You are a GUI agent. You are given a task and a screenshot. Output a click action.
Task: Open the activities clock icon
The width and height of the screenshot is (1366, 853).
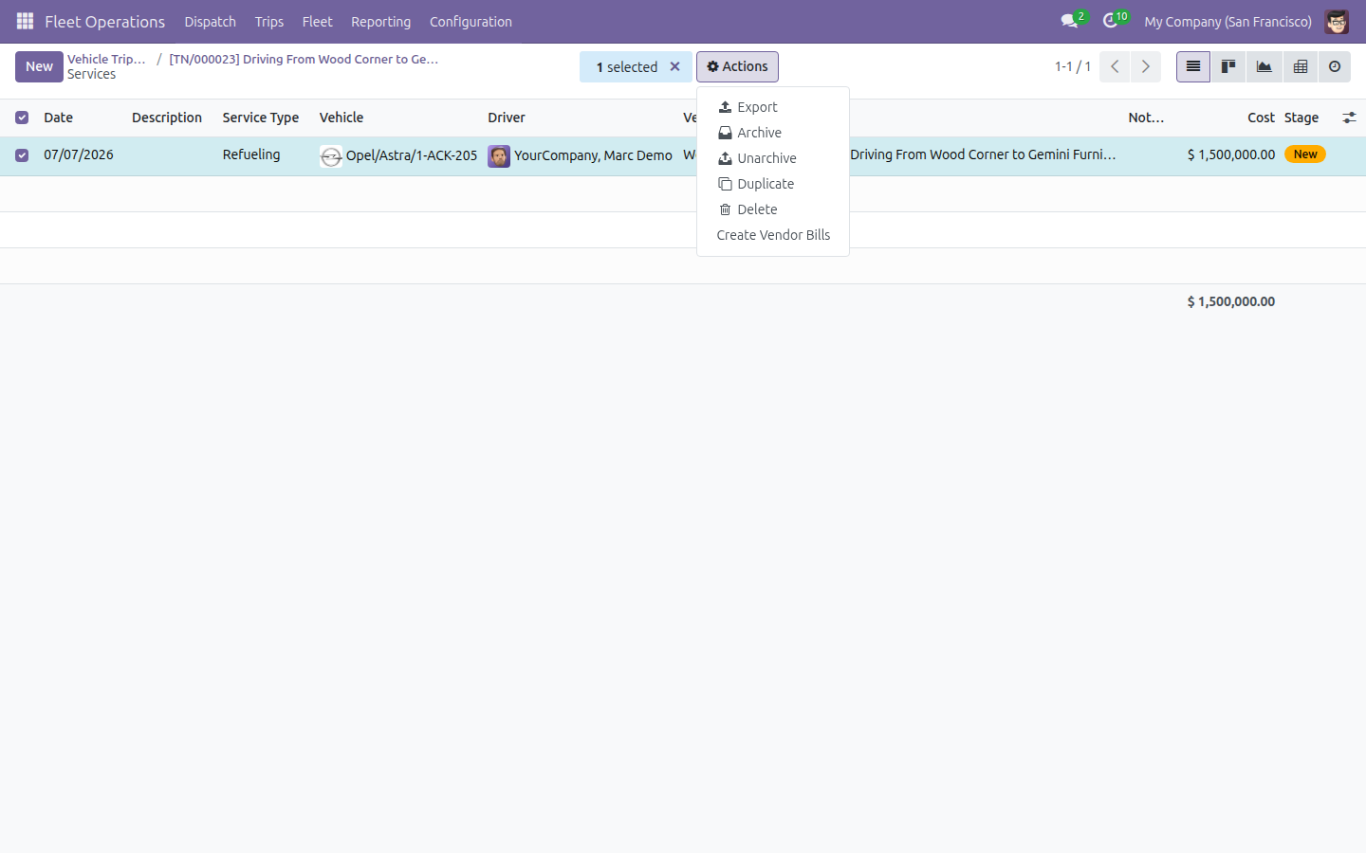click(1111, 21)
